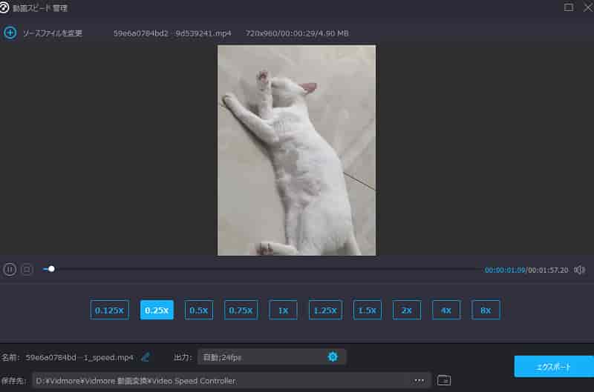Pause the video playback
This screenshot has width=594, height=392.
point(10,270)
